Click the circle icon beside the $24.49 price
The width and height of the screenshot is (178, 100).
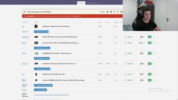pos(126,53)
